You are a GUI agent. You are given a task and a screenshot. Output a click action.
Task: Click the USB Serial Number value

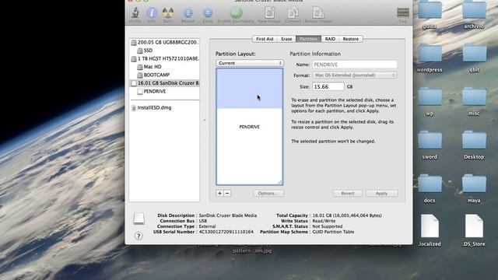click(226, 232)
